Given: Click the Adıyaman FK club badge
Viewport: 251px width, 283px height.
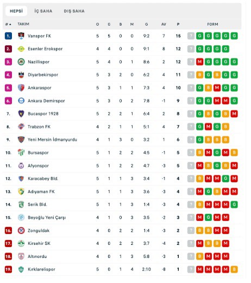Looking at the screenshot, I should [21, 192].
